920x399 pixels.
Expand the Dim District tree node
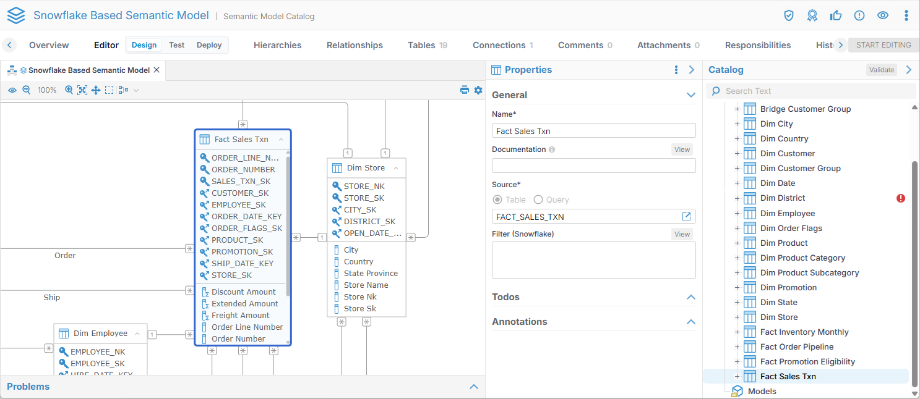737,198
